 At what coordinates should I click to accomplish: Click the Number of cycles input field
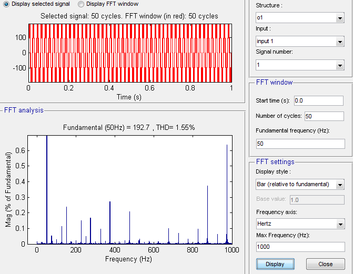(324, 116)
